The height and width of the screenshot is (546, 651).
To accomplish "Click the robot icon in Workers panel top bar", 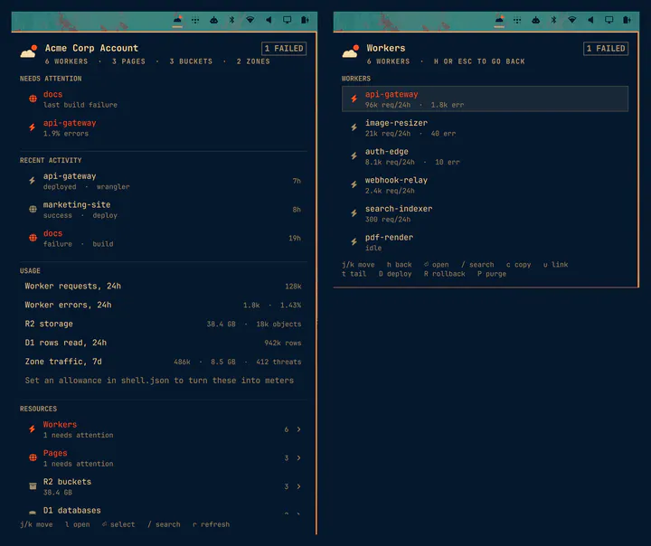I will pyautogui.click(x=535, y=20).
